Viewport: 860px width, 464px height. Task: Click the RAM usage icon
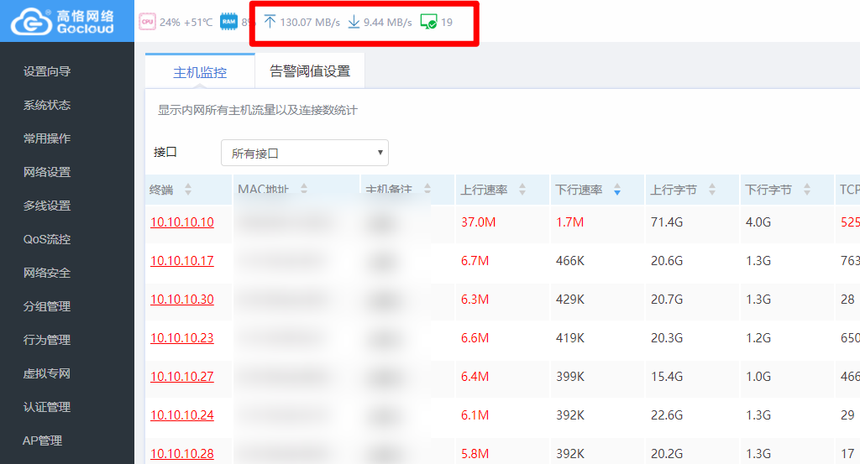point(228,22)
